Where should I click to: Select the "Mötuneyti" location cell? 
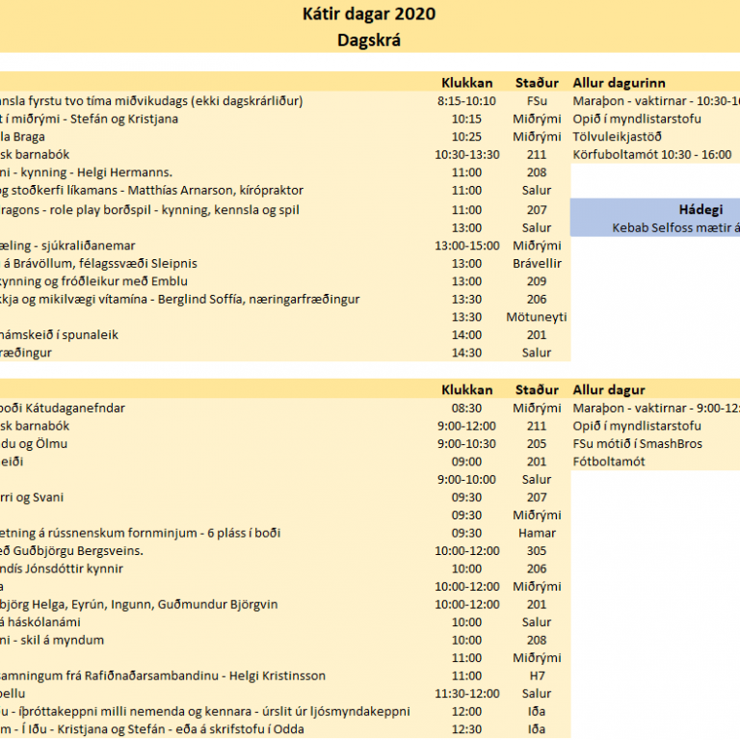537,317
